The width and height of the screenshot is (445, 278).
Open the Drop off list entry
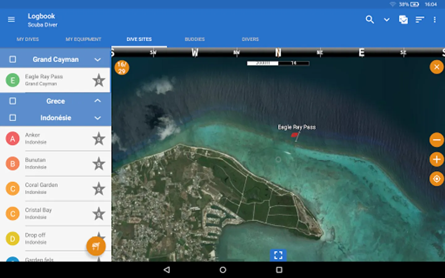[56, 239]
